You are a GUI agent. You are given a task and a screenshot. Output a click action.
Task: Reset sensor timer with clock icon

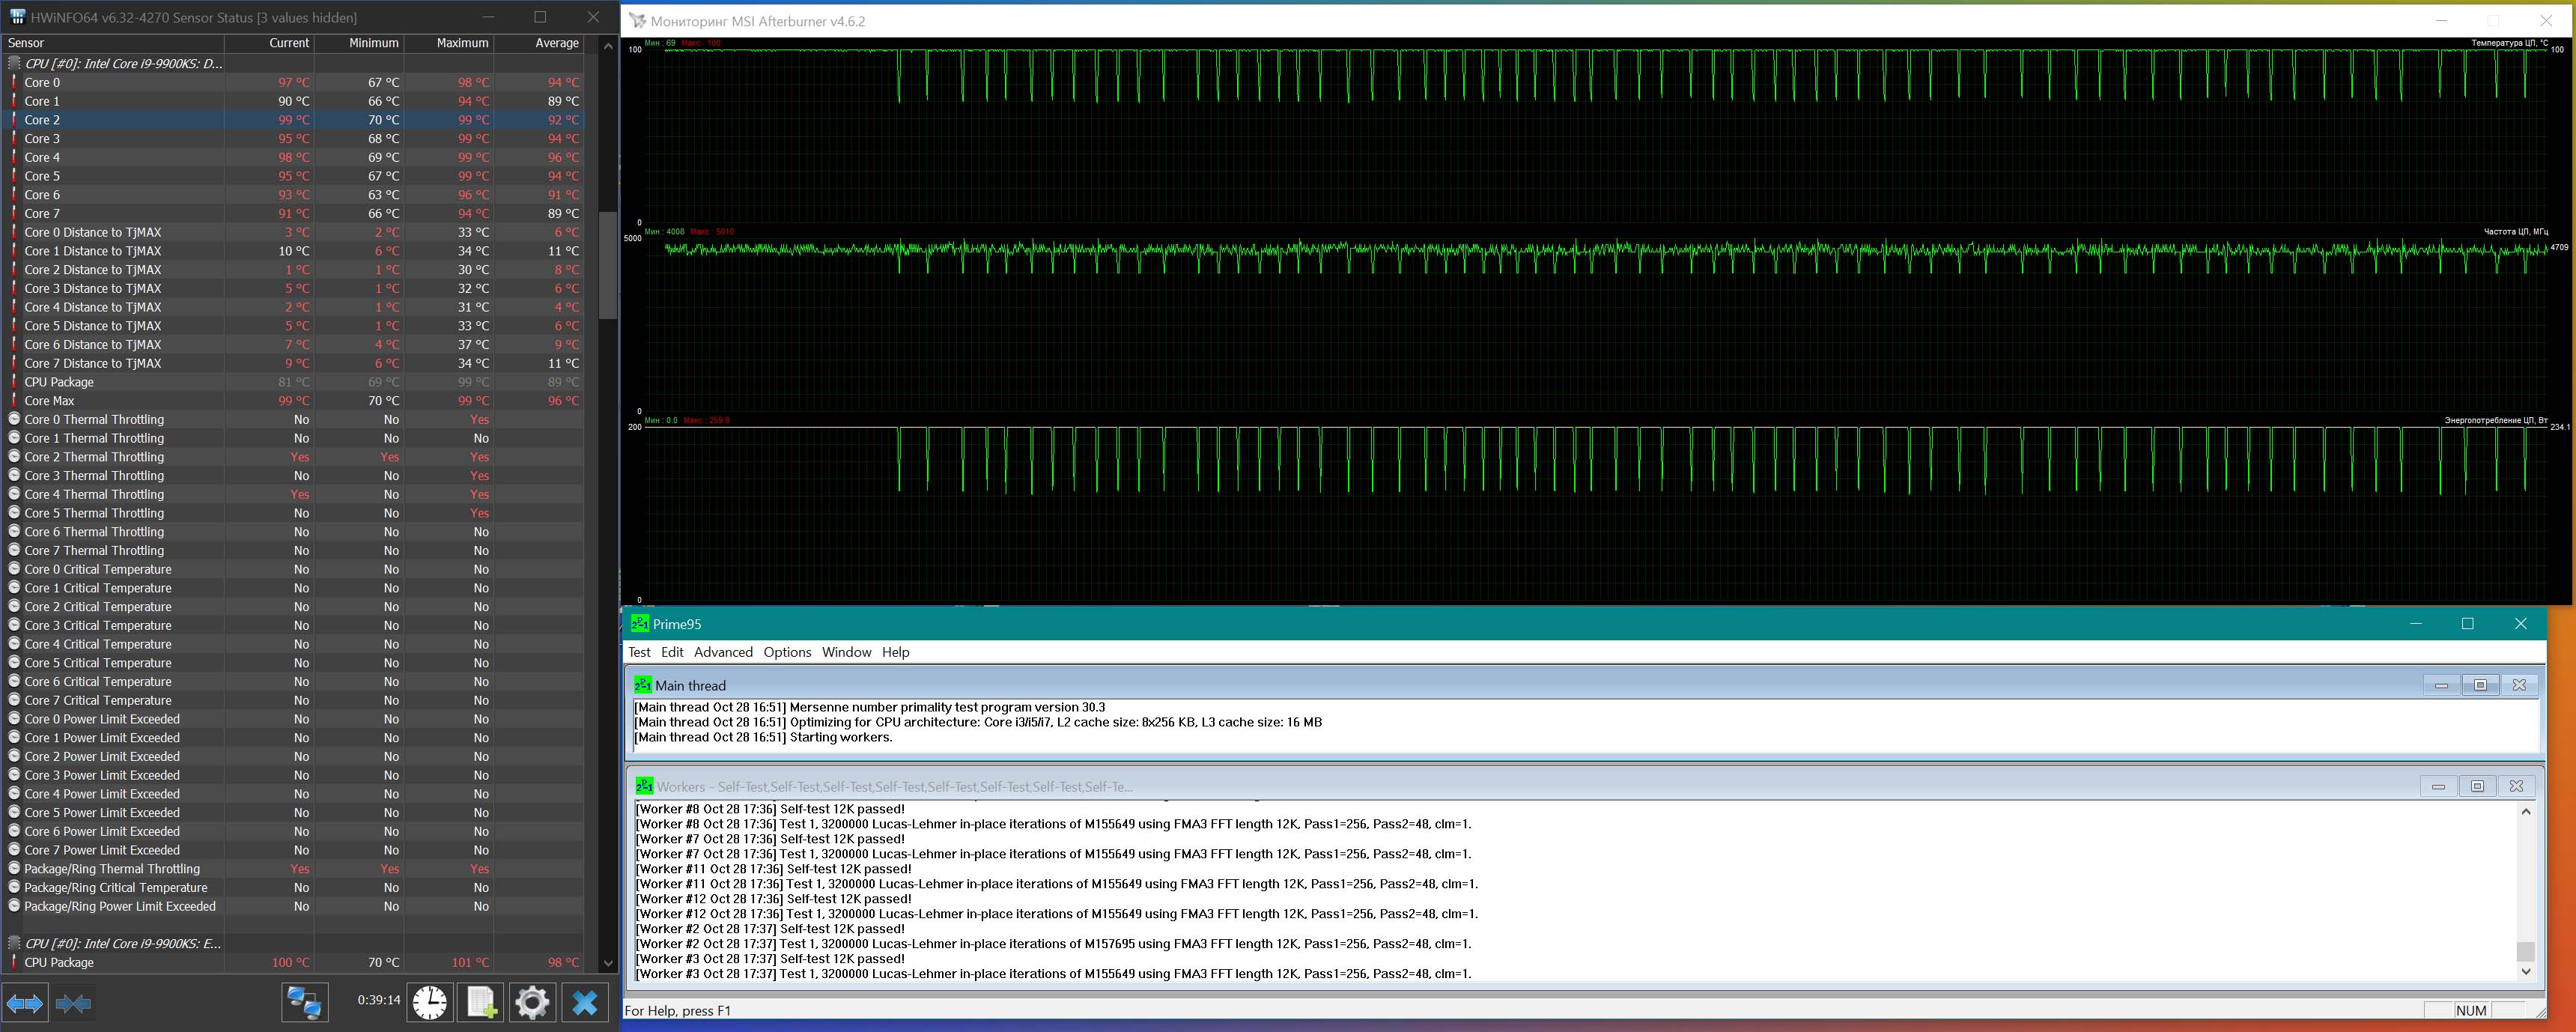click(x=430, y=1002)
